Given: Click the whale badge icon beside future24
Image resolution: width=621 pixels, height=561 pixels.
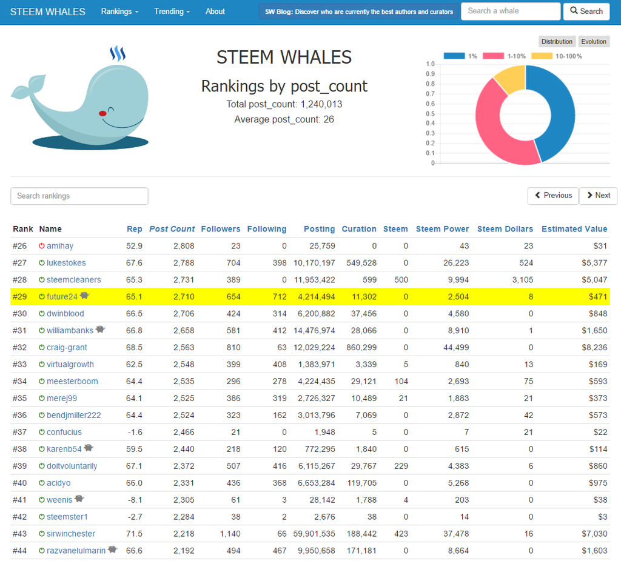Looking at the screenshot, I should pos(84,296).
